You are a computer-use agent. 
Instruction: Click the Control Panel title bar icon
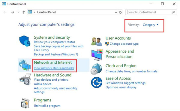(x=4, y=4)
